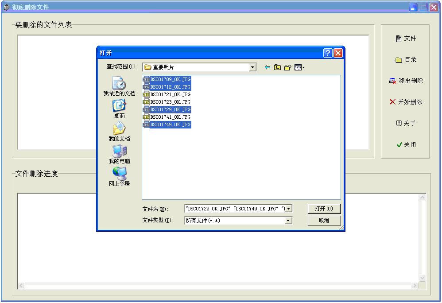Close the Open (打开) dialog
442x303 pixels.
tap(338, 53)
